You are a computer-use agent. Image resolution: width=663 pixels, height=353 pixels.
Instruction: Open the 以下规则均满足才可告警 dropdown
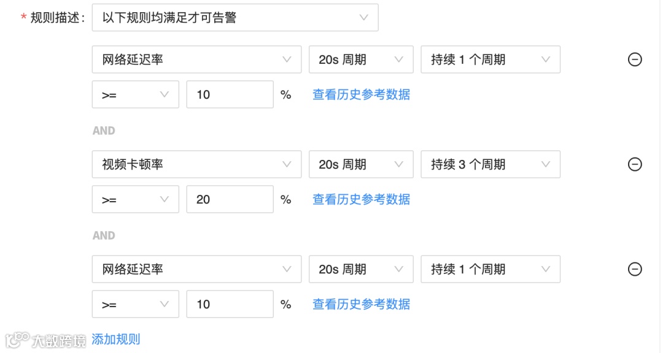click(x=235, y=18)
